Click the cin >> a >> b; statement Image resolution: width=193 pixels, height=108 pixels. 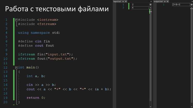tap(41, 85)
